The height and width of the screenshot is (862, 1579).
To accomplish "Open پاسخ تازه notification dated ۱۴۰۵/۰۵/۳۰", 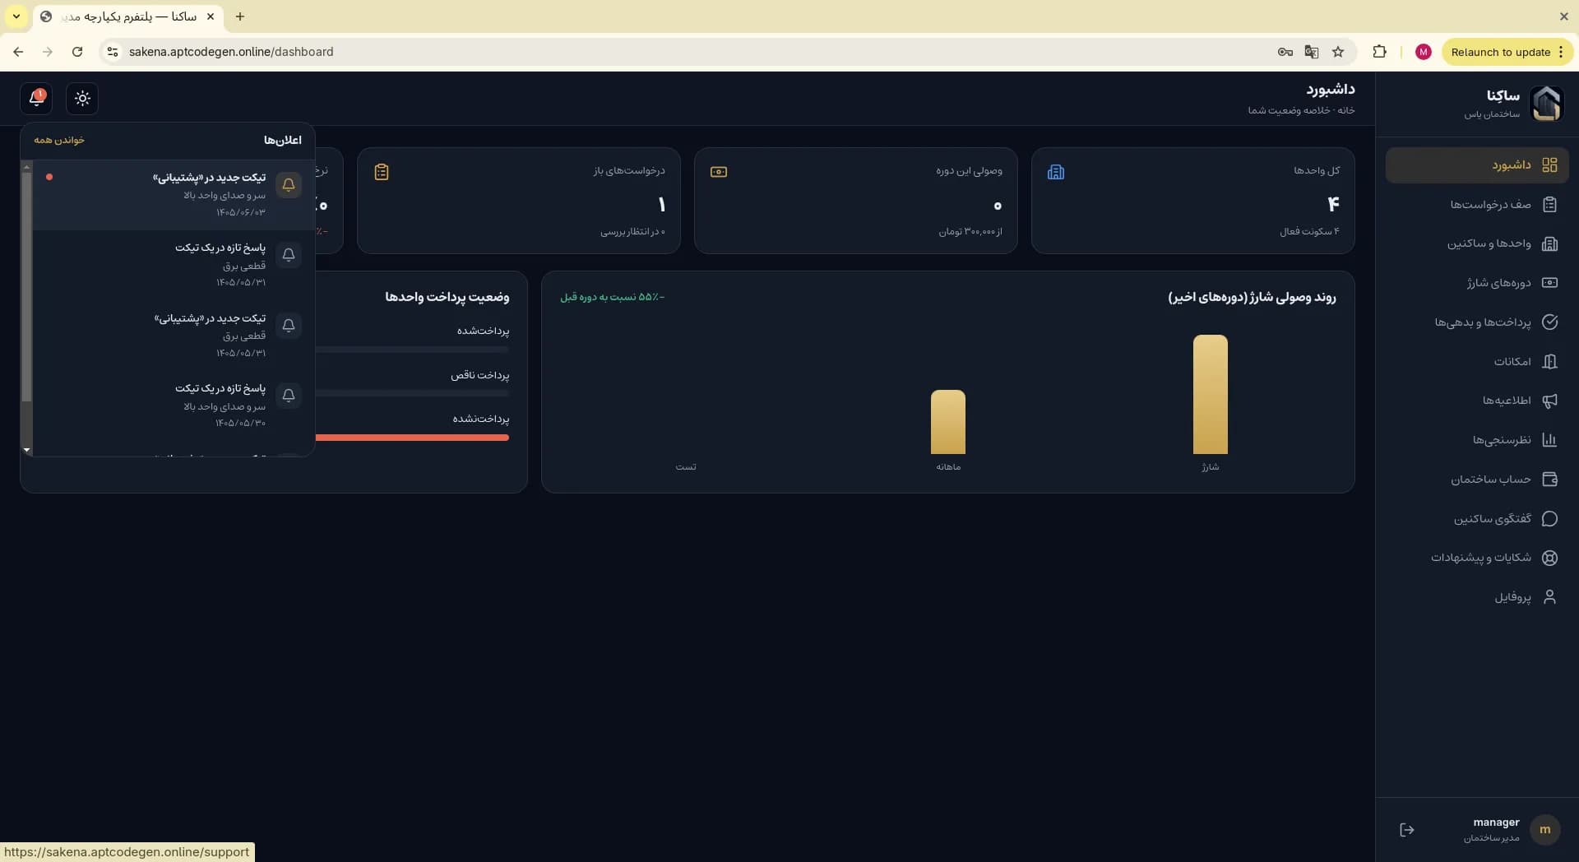I will click(x=174, y=406).
